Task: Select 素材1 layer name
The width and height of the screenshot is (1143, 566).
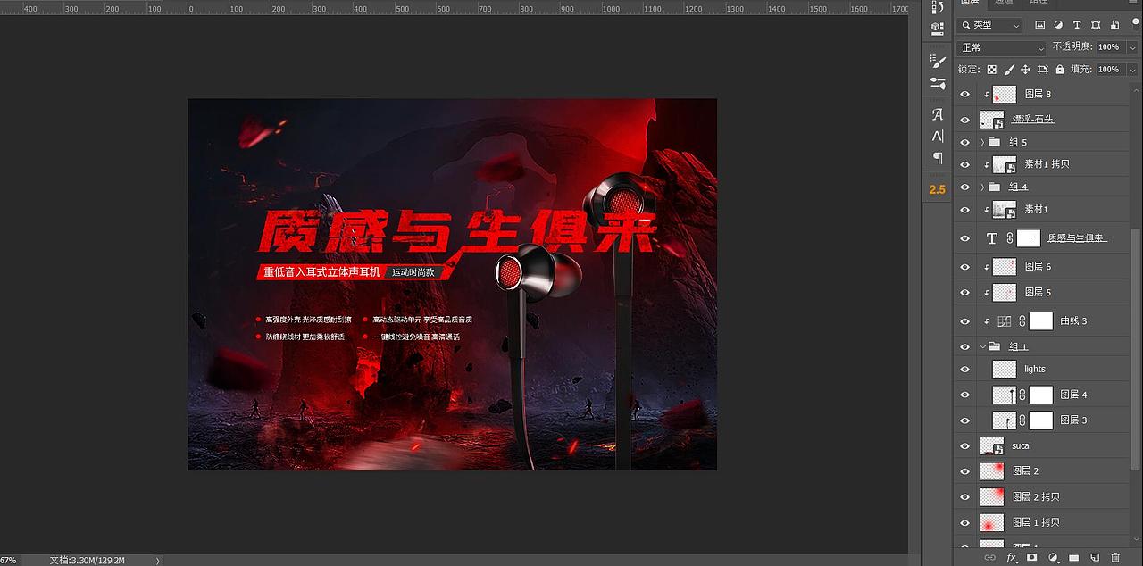Action: click(x=1036, y=209)
